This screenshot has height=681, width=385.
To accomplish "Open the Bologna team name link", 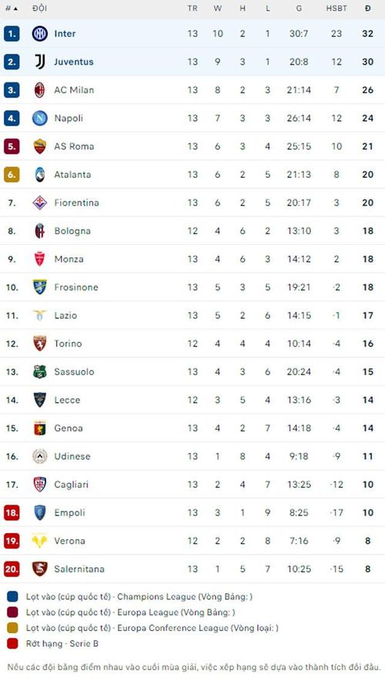I will click(x=72, y=231).
